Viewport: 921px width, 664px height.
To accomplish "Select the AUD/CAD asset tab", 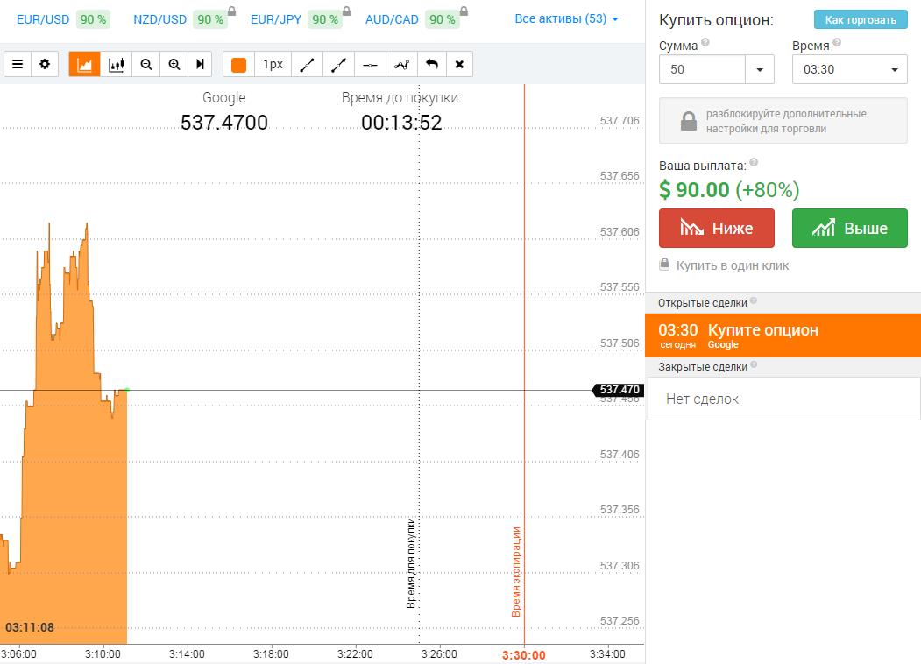I will (392, 19).
